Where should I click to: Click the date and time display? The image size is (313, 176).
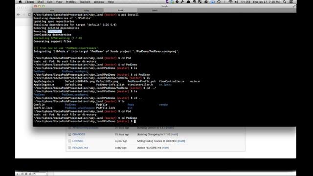[266, 2]
